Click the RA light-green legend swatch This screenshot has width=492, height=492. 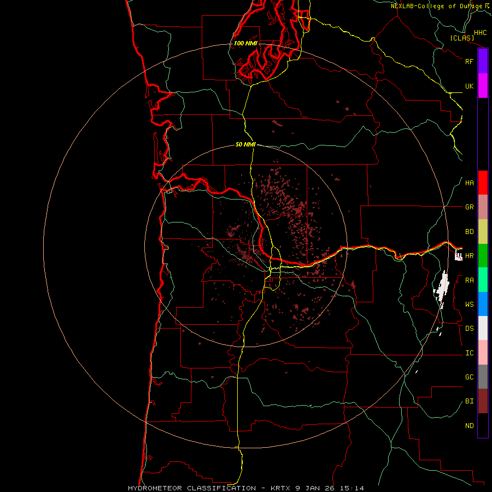pyautogui.click(x=483, y=280)
